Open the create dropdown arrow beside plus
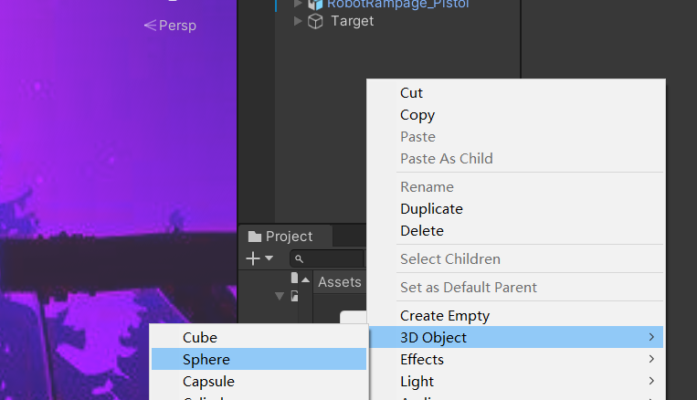Viewport: 697px width, 400px height. (x=269, y=258)
